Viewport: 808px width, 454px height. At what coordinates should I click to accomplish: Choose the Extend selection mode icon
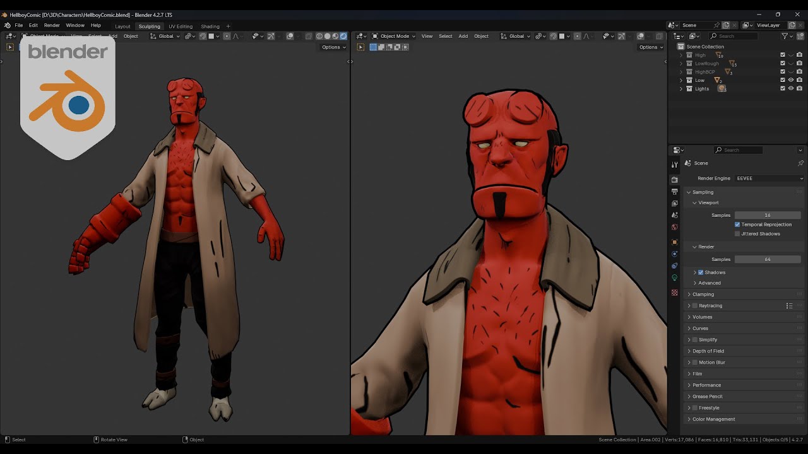tap(381, 47)
